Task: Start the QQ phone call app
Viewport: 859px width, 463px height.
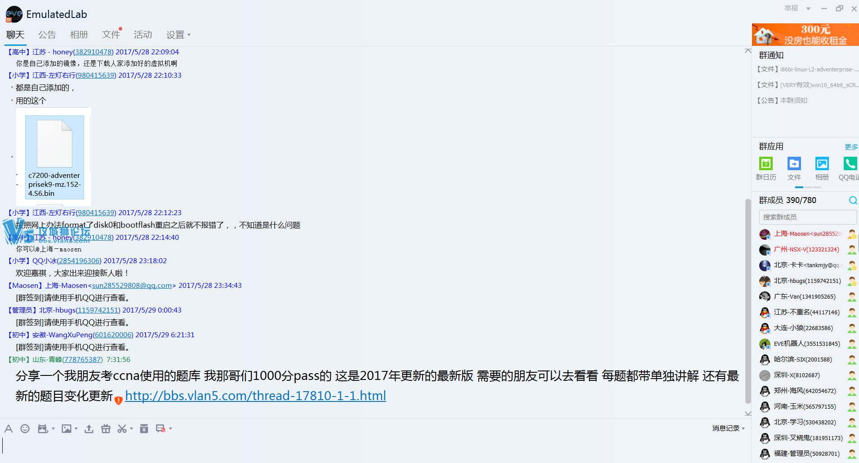Action: pos(850,164)
